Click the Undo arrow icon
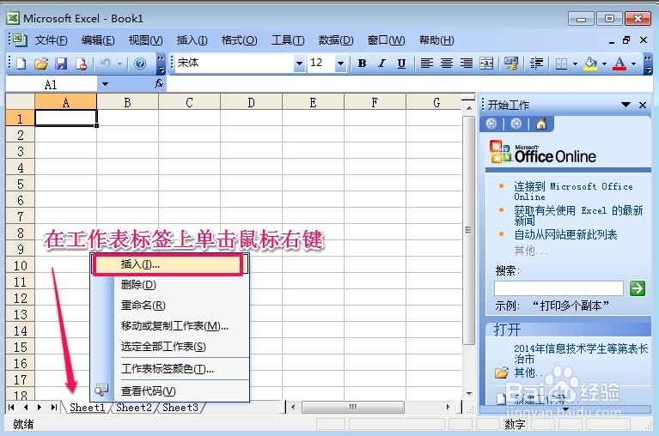 pos(105,64)
